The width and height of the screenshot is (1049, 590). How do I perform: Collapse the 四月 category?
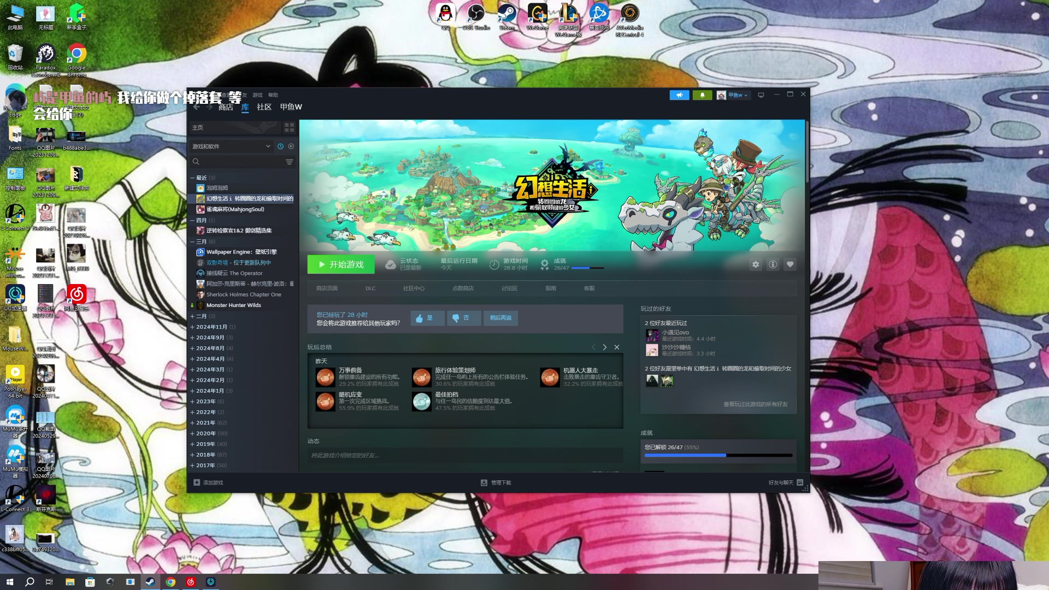(x=192, y=220)
